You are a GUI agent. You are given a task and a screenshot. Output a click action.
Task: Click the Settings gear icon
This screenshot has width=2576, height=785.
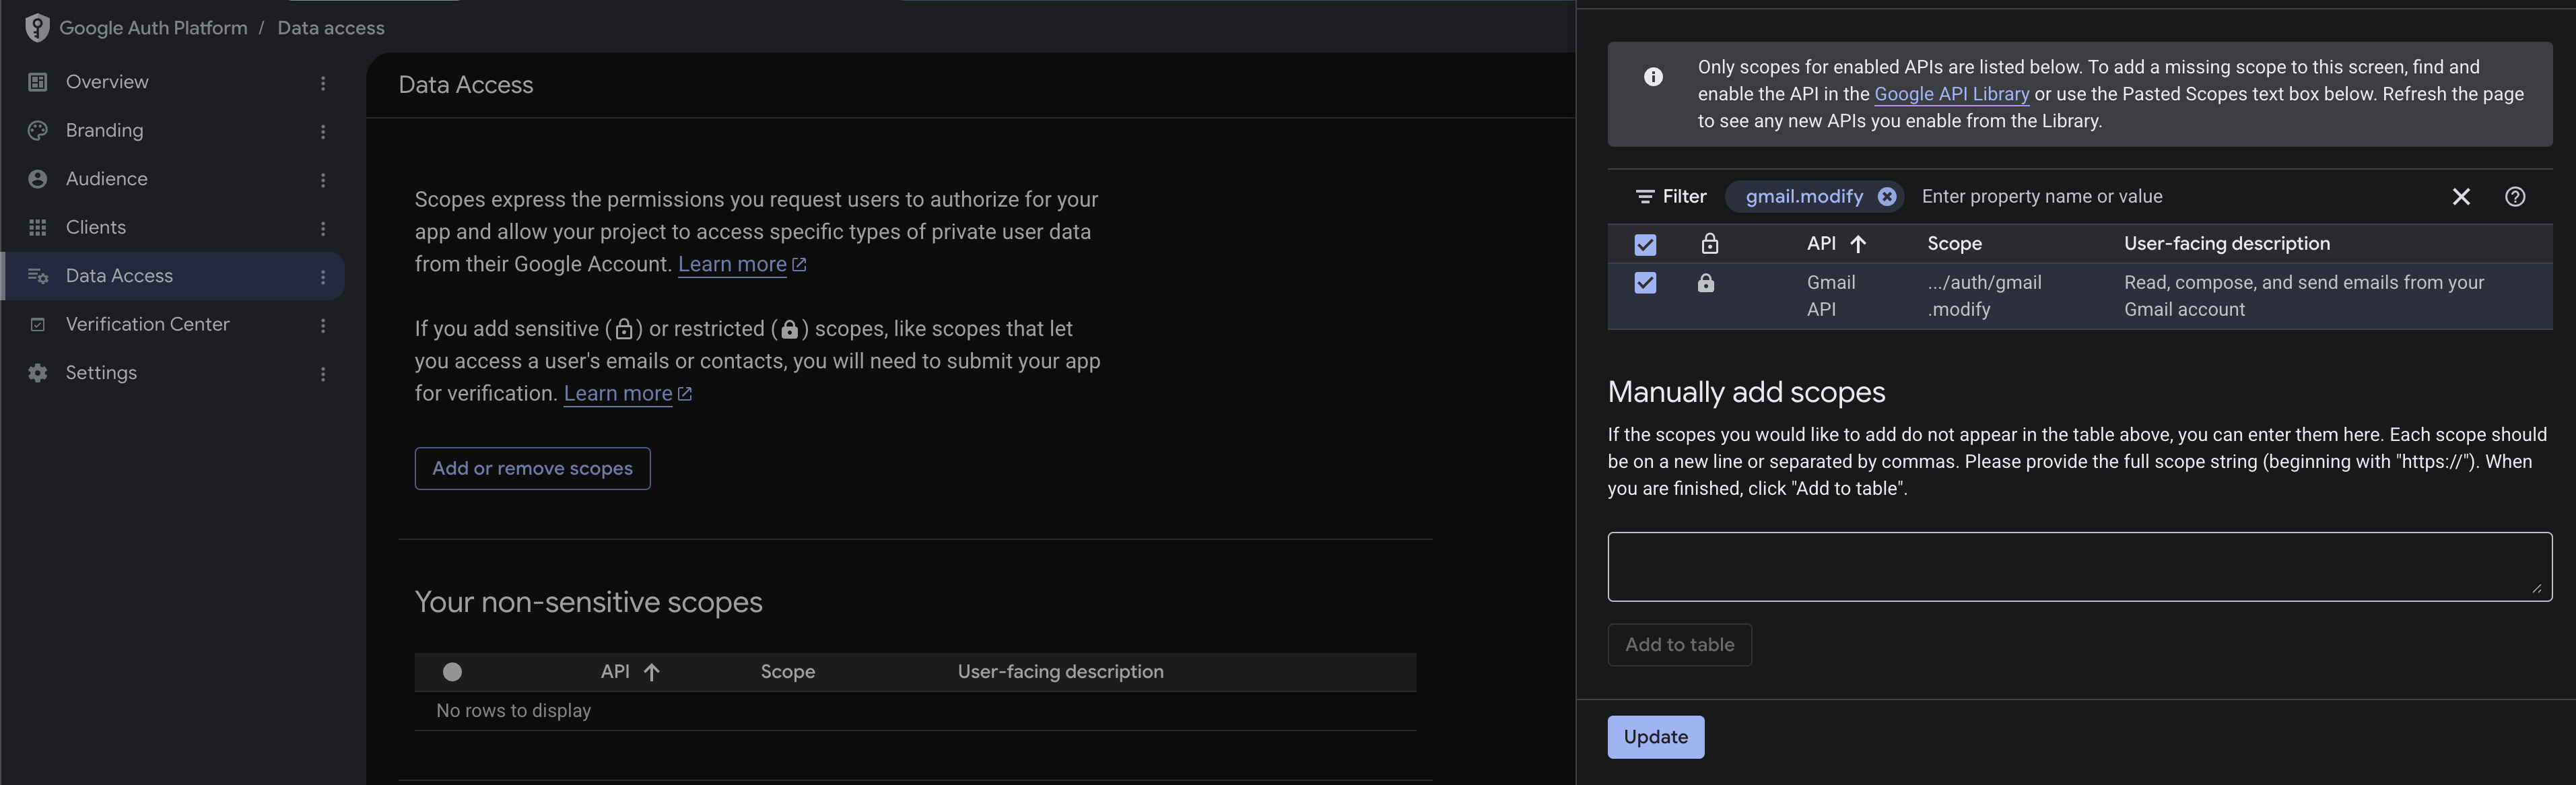[38, 373]
